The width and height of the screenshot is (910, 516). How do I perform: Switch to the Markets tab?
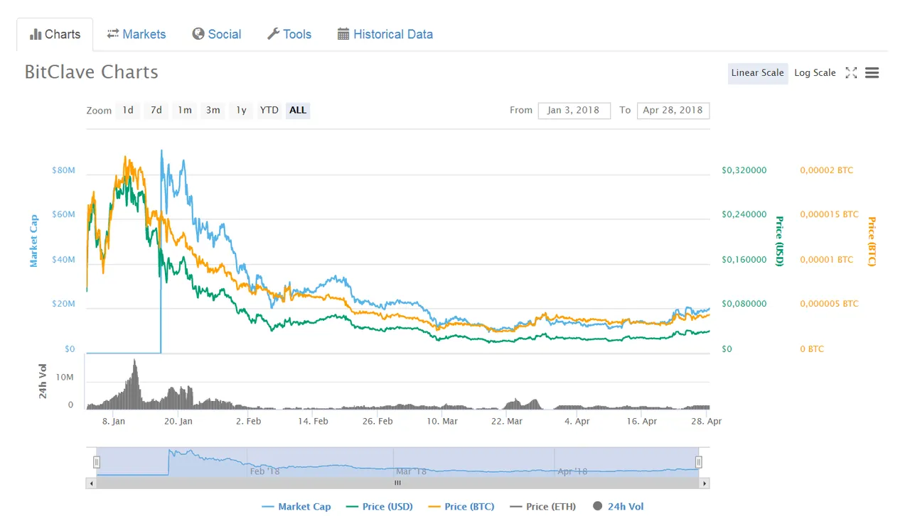pos(136,34)
